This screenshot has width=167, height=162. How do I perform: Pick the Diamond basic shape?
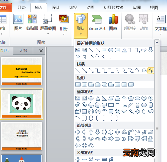(124, 98)
